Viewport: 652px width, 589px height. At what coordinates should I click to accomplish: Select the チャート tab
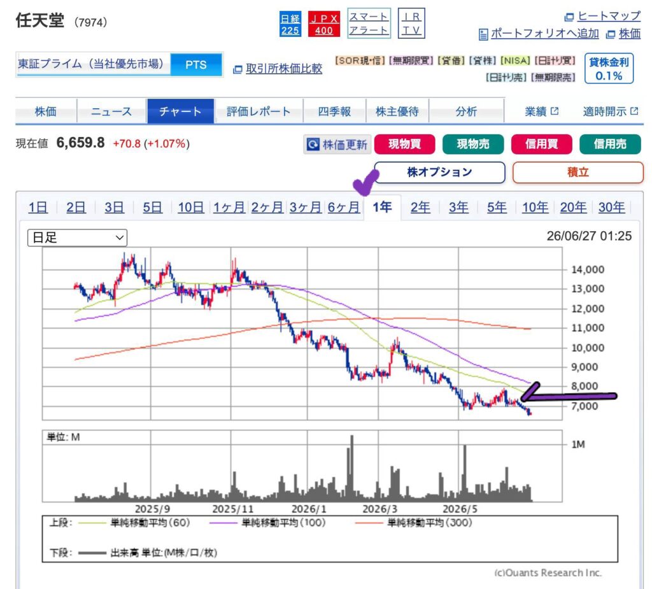(180, 111)
